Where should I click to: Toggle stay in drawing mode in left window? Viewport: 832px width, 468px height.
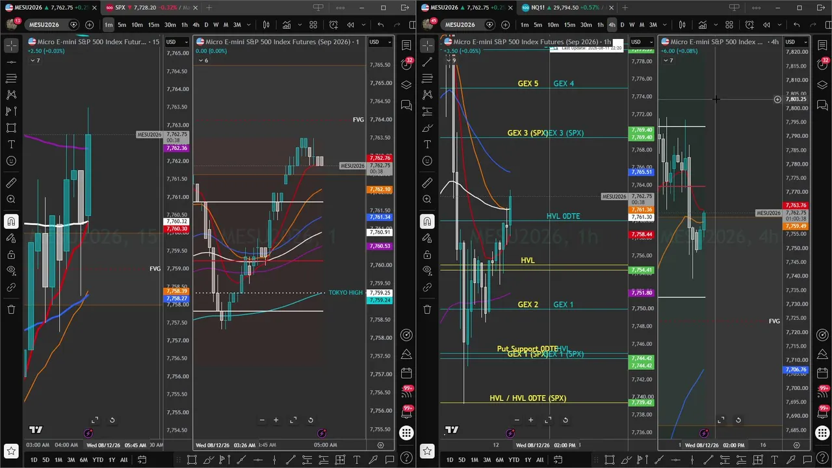pos(11,239)
